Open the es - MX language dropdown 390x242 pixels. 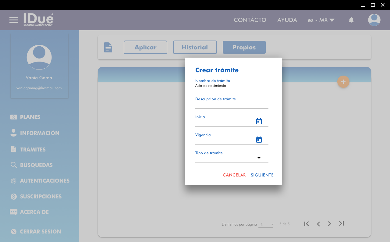click(321, 20)
